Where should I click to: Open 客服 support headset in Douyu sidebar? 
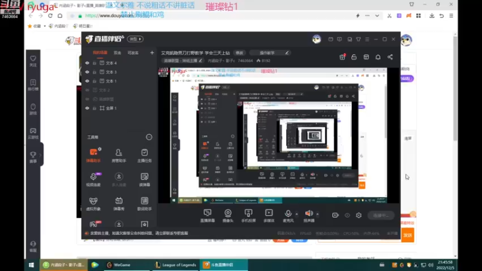[33, 246]
